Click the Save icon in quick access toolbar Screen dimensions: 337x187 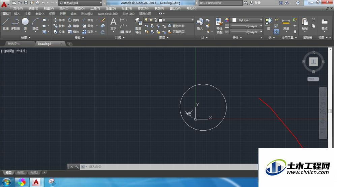pos(26,3)
